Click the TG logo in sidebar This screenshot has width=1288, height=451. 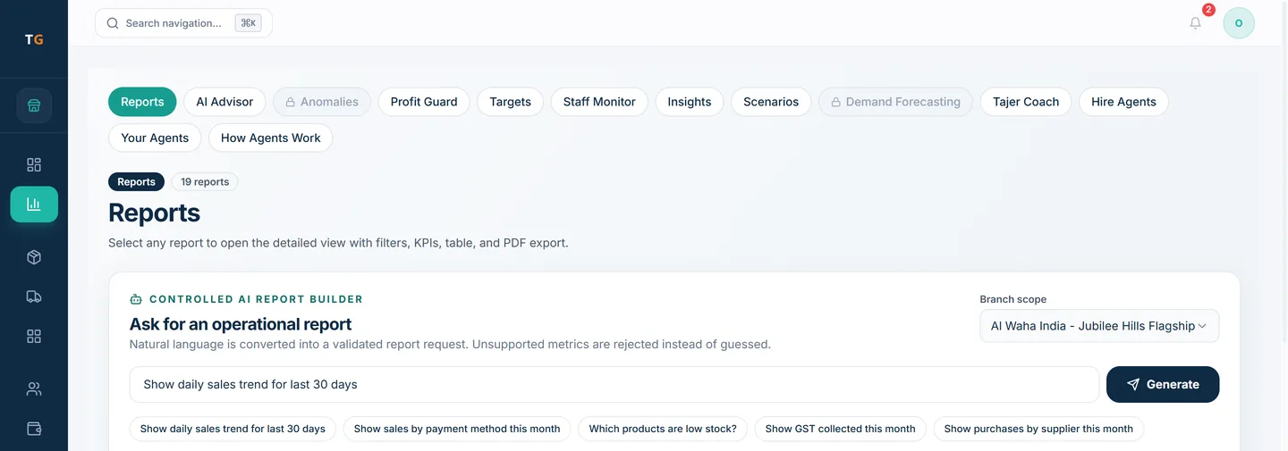[x=34, y=39]
